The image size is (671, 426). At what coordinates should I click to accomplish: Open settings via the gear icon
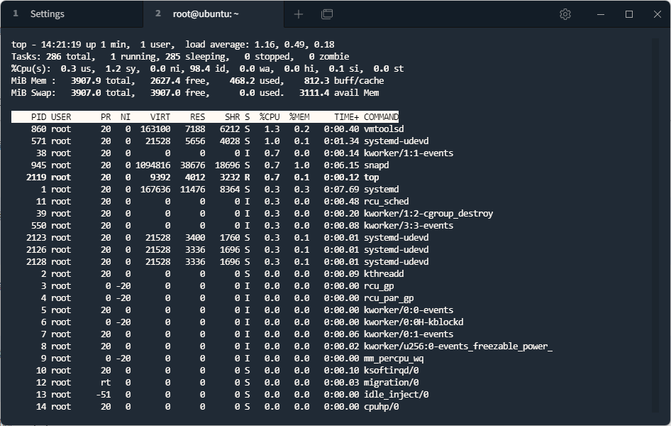565,14
